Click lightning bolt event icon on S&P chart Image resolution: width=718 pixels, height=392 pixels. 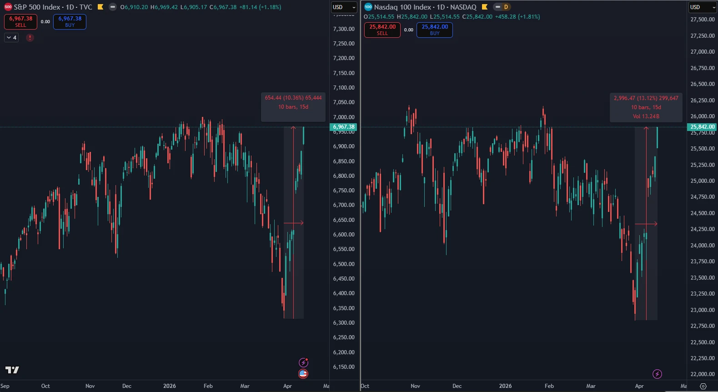tap(303, 362)
